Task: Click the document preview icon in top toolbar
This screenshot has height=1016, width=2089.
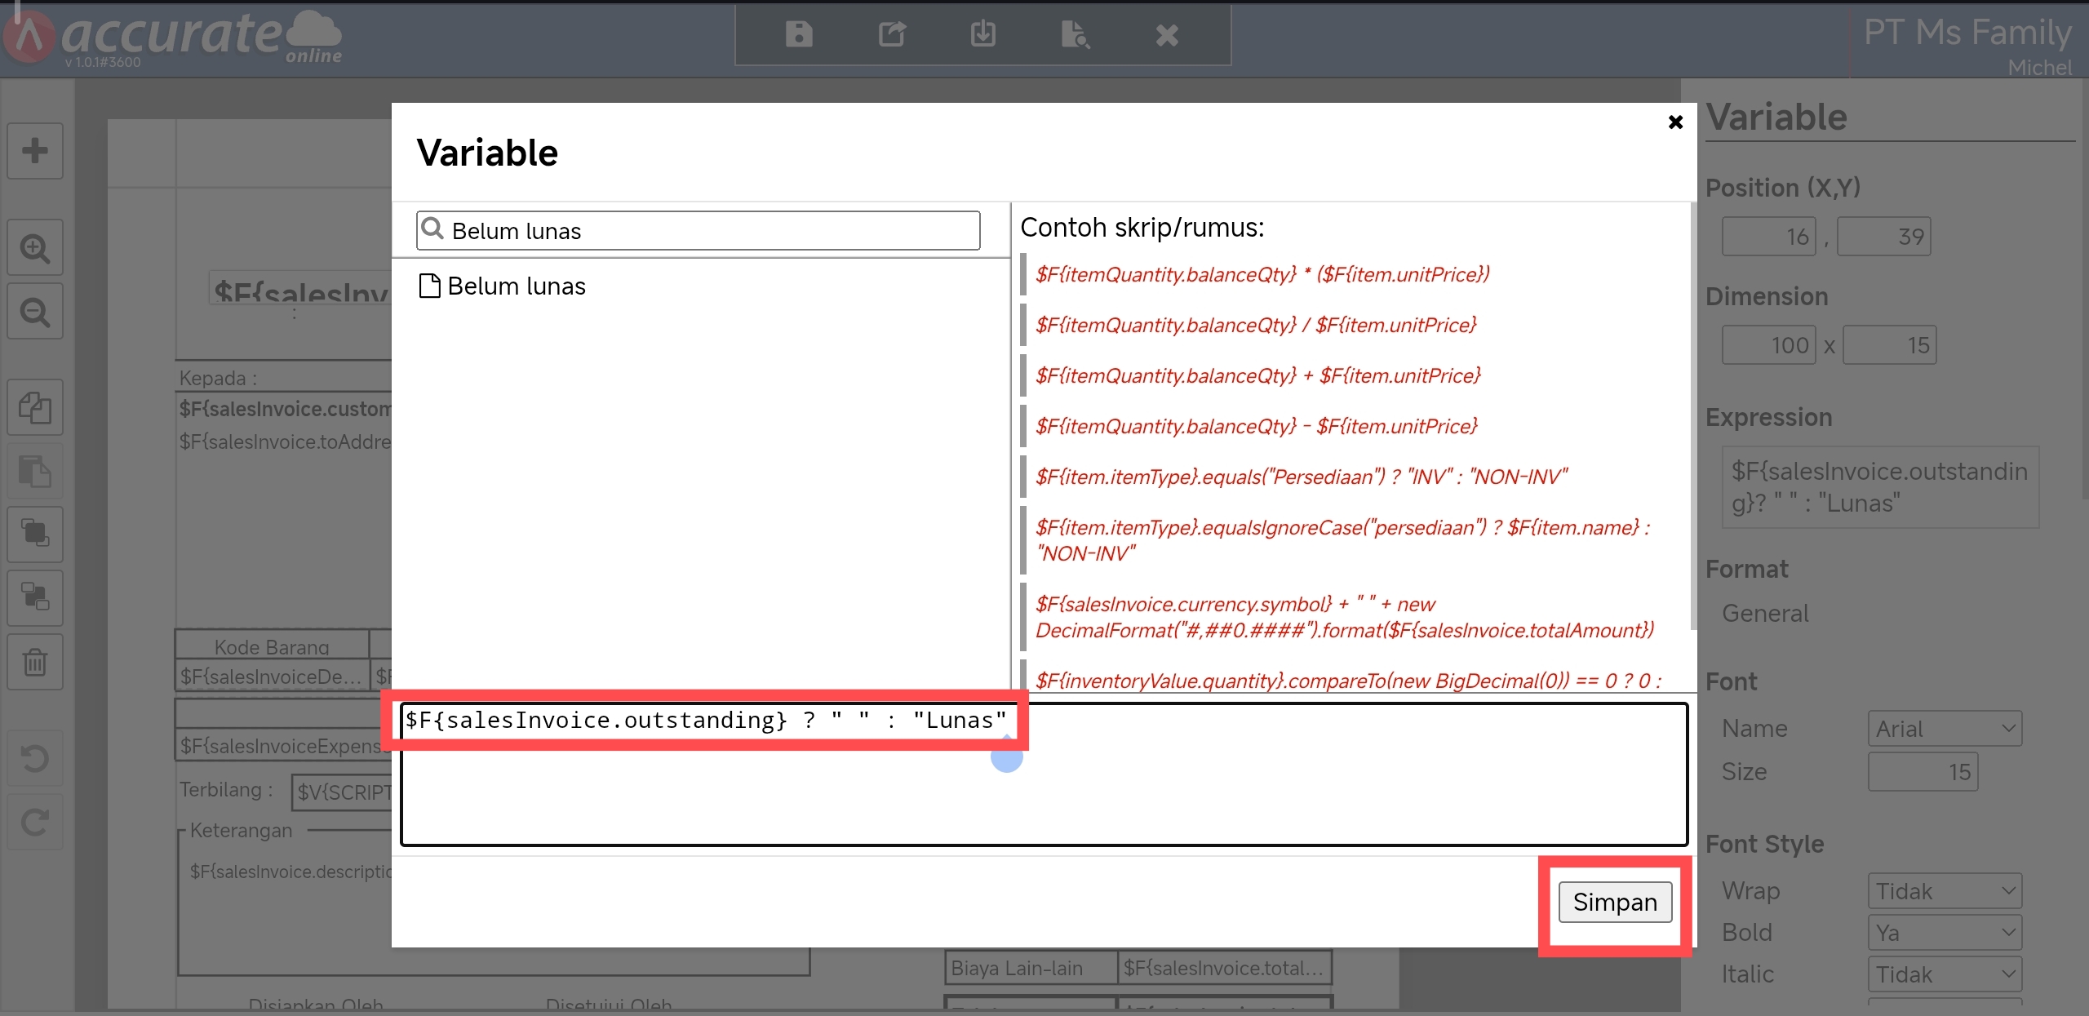Action: pyautogui.click(x=1075, y=34)
